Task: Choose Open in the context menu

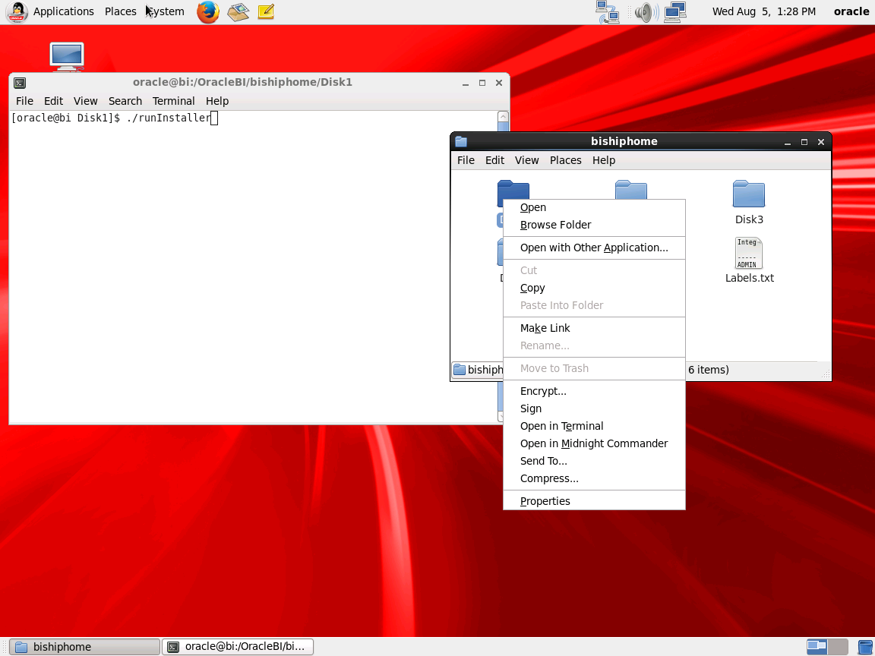Action: pyautogui.click(x=594, y=207)
